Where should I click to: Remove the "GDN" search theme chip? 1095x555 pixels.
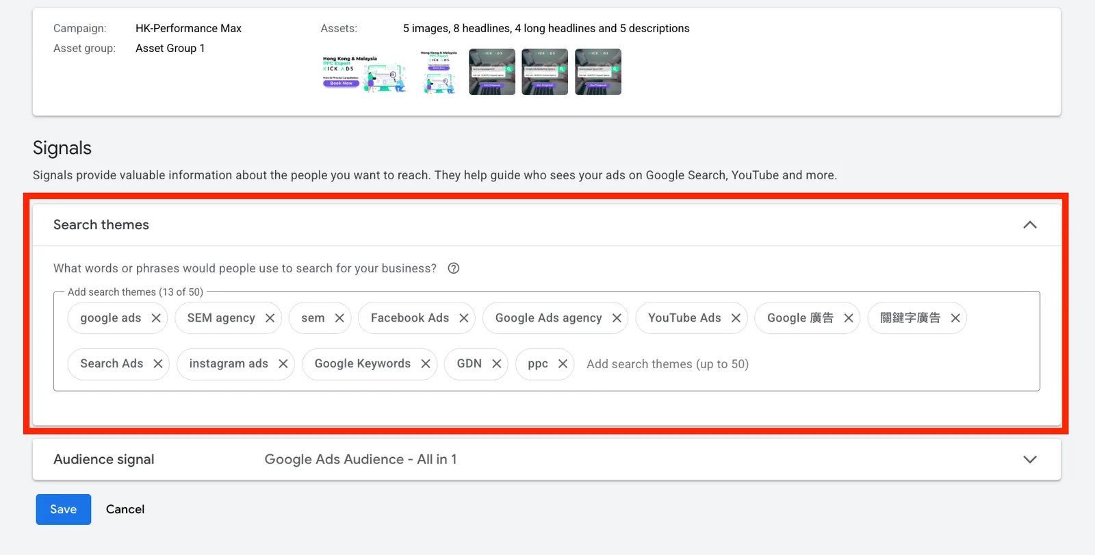click(x=497, y=364)
